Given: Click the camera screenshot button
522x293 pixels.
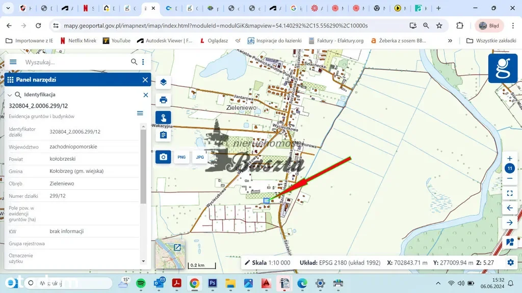Looking at the screenshot, I should click(x=163, y=157).
